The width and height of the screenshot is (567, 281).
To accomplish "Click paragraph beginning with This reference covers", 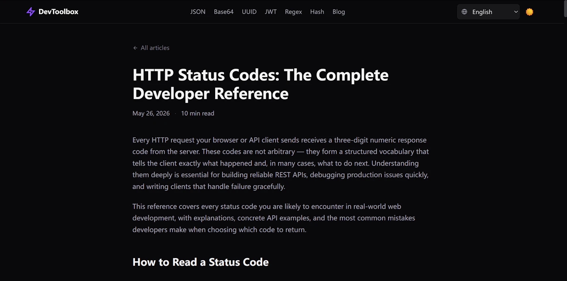I will pos(274,218).
